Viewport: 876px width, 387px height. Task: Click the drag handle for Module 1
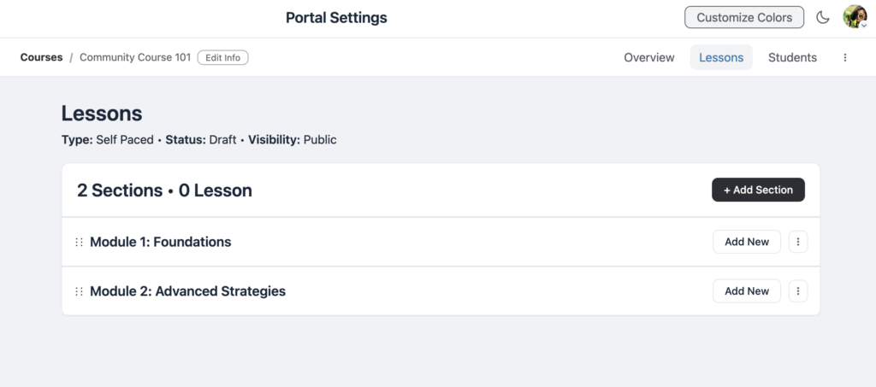[80, 242]
